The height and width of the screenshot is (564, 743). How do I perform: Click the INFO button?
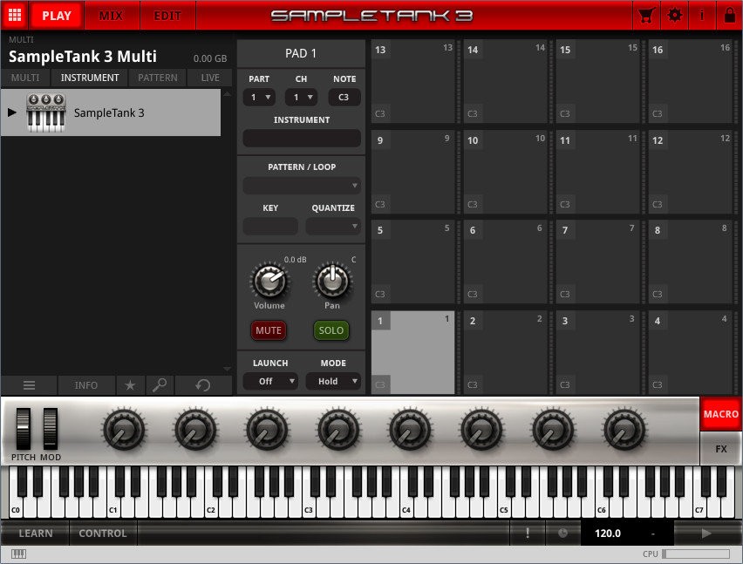pos(86,385)
